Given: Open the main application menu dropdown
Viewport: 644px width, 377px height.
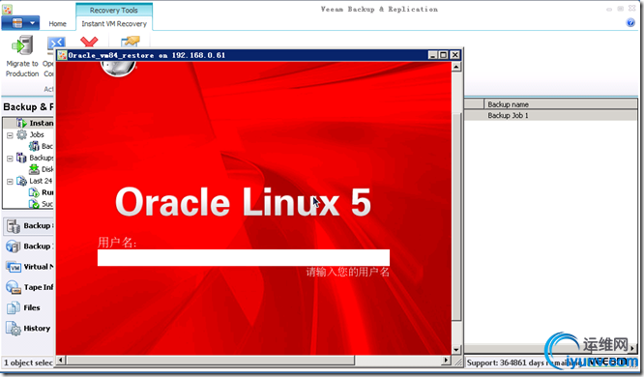Looking at the screenshot, I should [20, 23].
